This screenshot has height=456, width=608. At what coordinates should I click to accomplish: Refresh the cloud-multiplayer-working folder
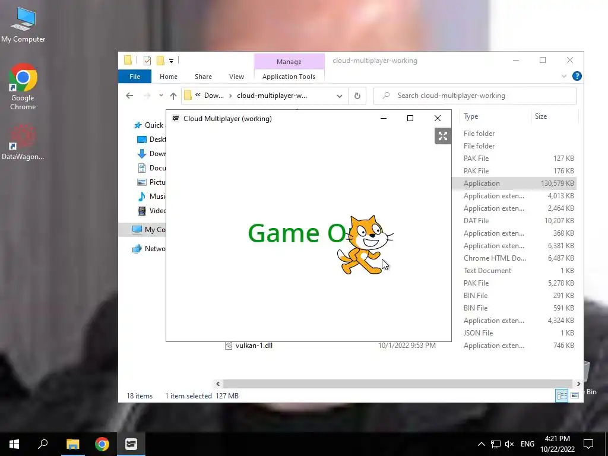(x=357, y=96)
